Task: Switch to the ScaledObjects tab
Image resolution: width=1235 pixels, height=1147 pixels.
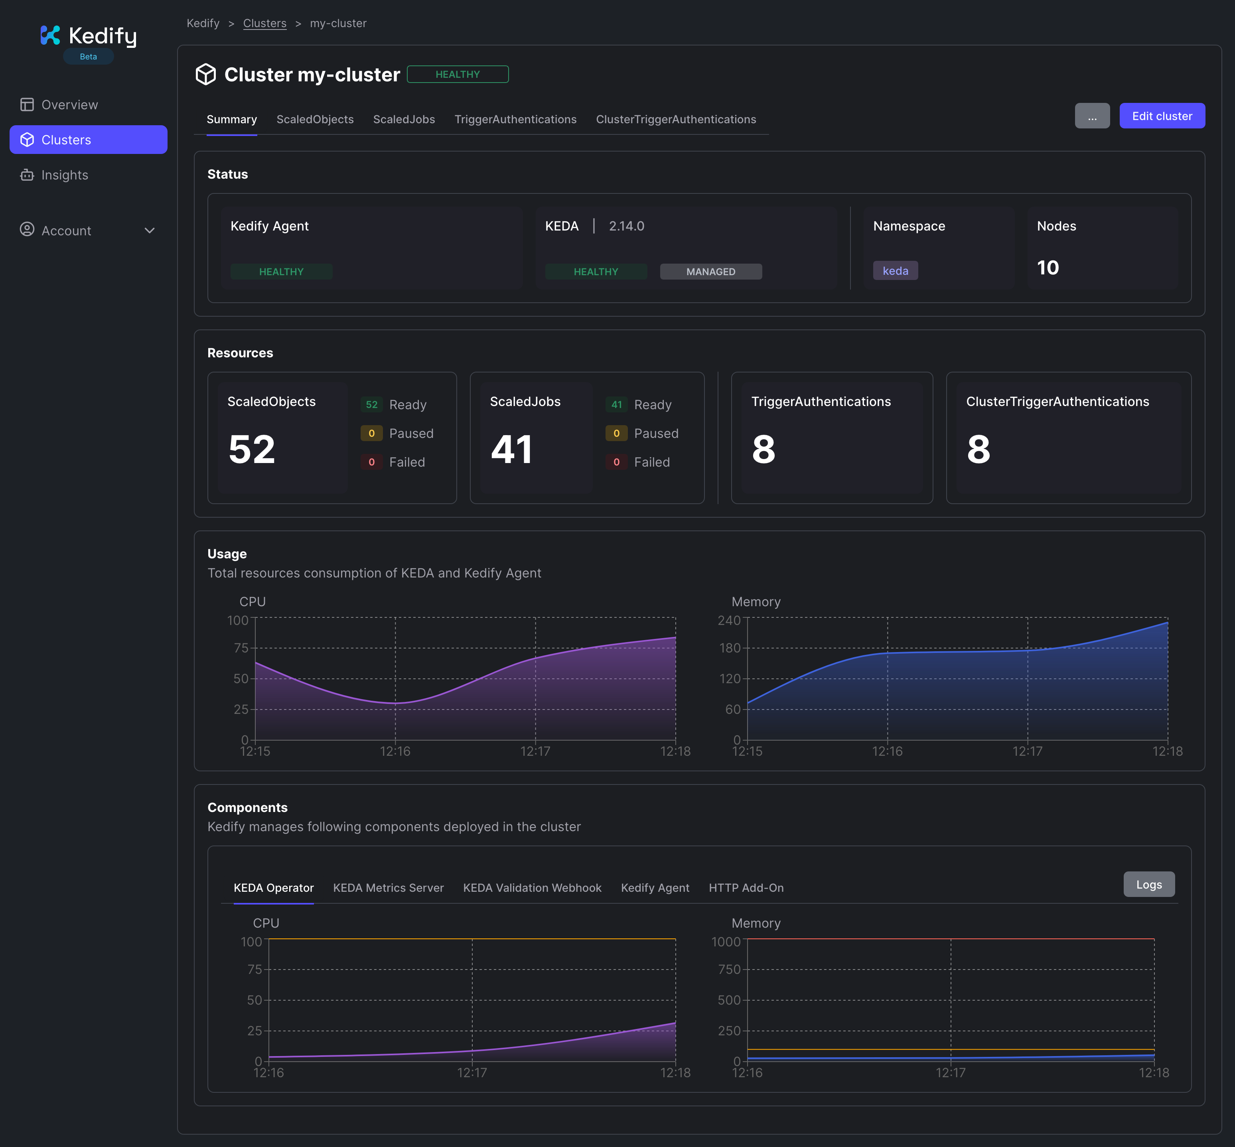Action: pos(315,119)
